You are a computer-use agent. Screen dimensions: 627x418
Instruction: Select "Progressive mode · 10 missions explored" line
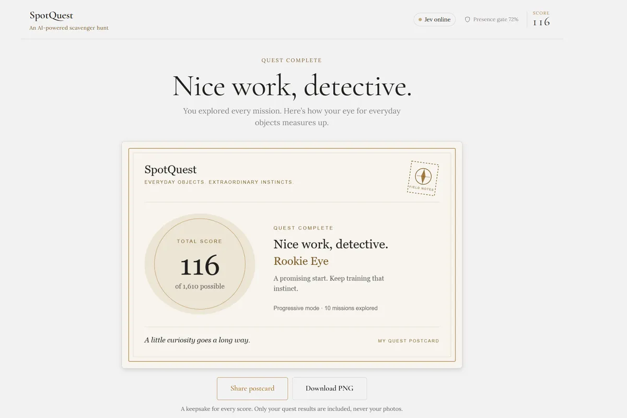click(x=326, y=308)
